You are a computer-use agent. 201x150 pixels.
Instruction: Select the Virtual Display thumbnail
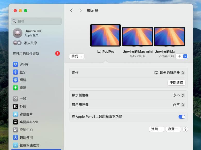pos(170,37)
